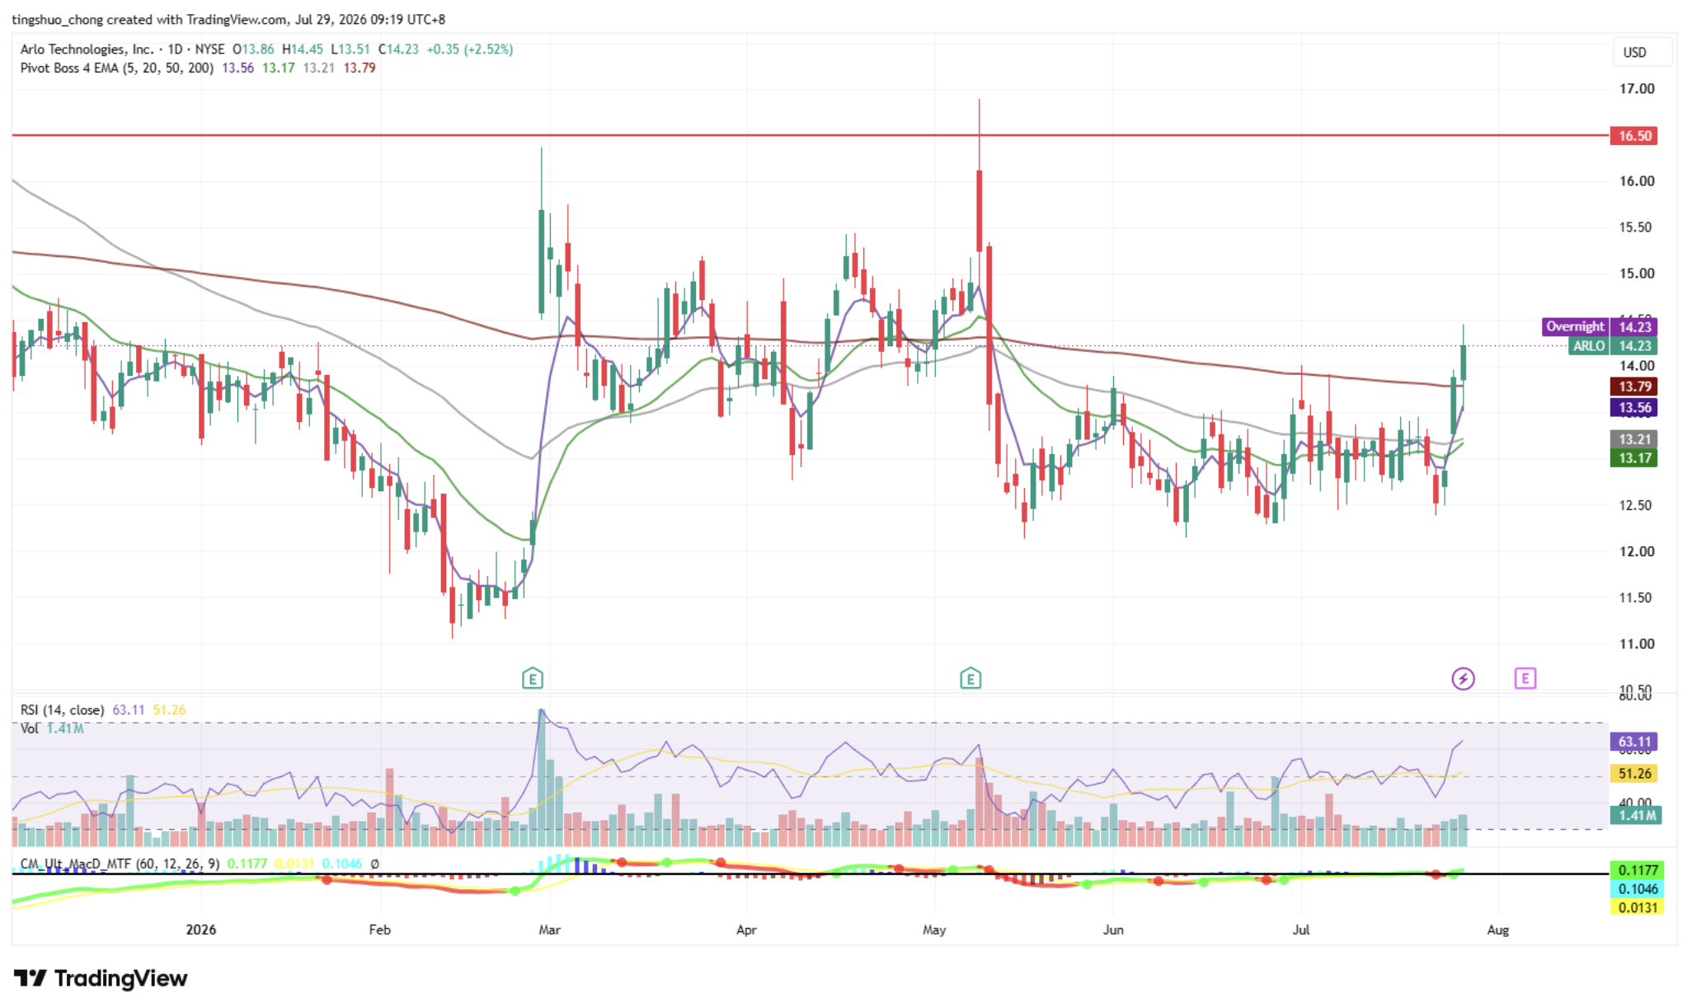Click the 17.00 price axis tick
This screenshot has height=1007, width=1692.
pyautogui.click(x=1636, y=89)
